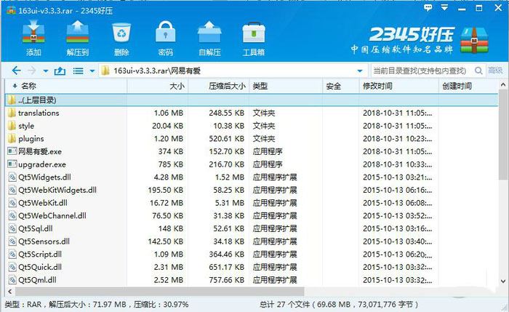Sort by the 大小 column header
The image size is (509, 312).
[x=158, y=86]
